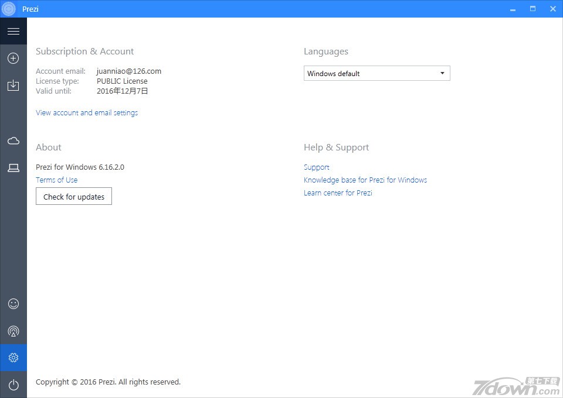This screenshot has width=563, height=398.
Task: Open the Support link
Action: [316, 167]
